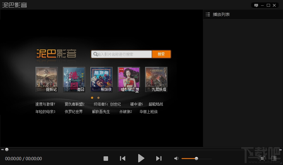Screen dimensions: 283x165
Task: Click the play button
Action: [x=141, y=158]
